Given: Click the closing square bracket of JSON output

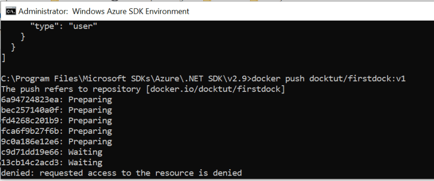Looking at the screenshot, I should click(x=3, y=58).
